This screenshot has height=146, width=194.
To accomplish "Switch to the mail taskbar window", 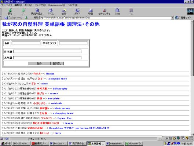I will click(40, 143).
